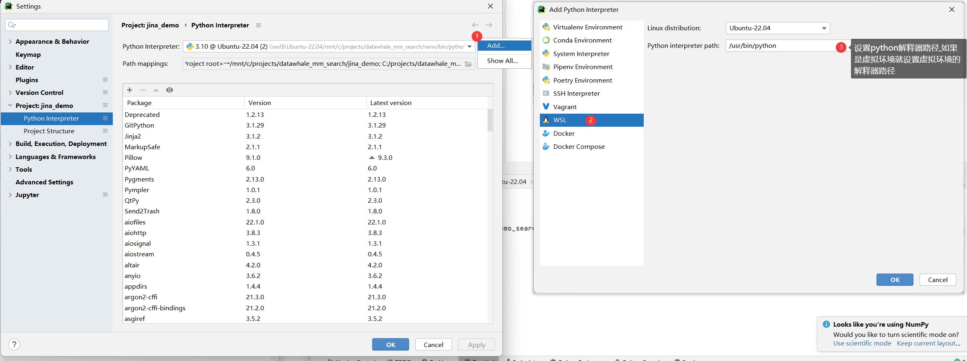Navigate forward with the right arrow icon
The width and height of the screenshot is (967, 361).
tap(489, 25)
